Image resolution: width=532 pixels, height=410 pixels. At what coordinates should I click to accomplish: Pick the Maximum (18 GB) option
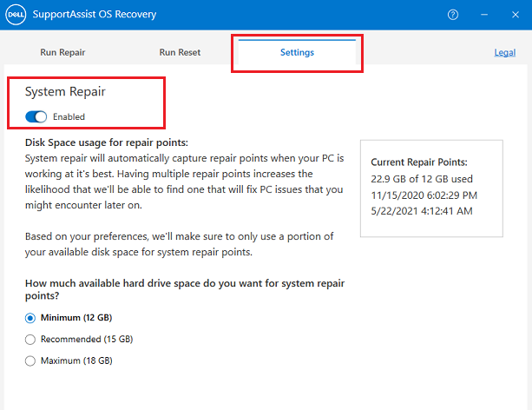30,360
